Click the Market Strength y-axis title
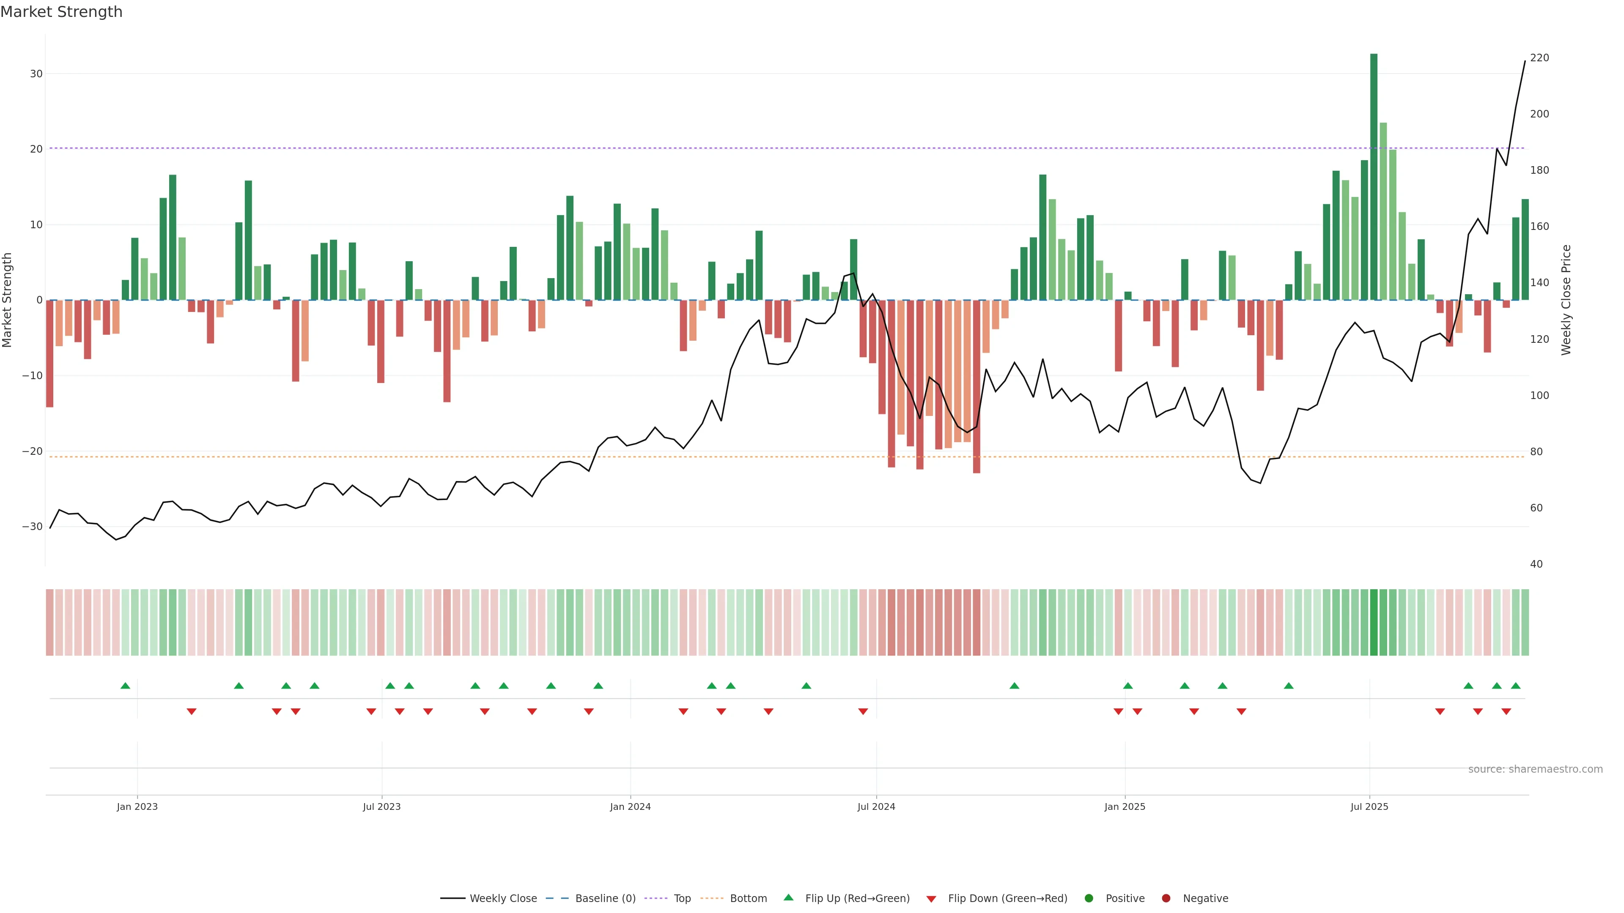The width and height of the screenshot is (1624, 913). tap(8, 300)
